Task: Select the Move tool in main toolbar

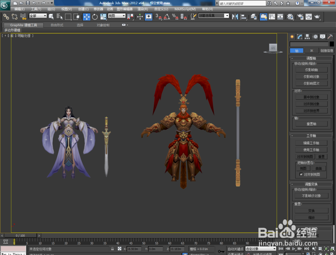Action: pos(87,16)
